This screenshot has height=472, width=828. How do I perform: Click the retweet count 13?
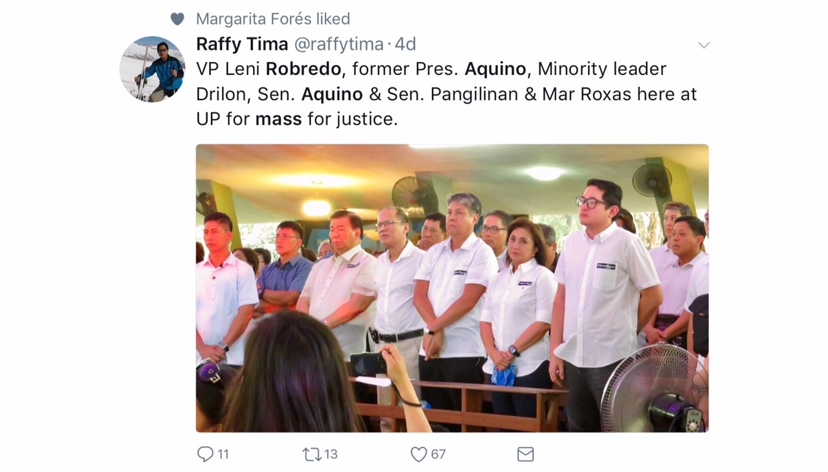(x=331, y=455)
